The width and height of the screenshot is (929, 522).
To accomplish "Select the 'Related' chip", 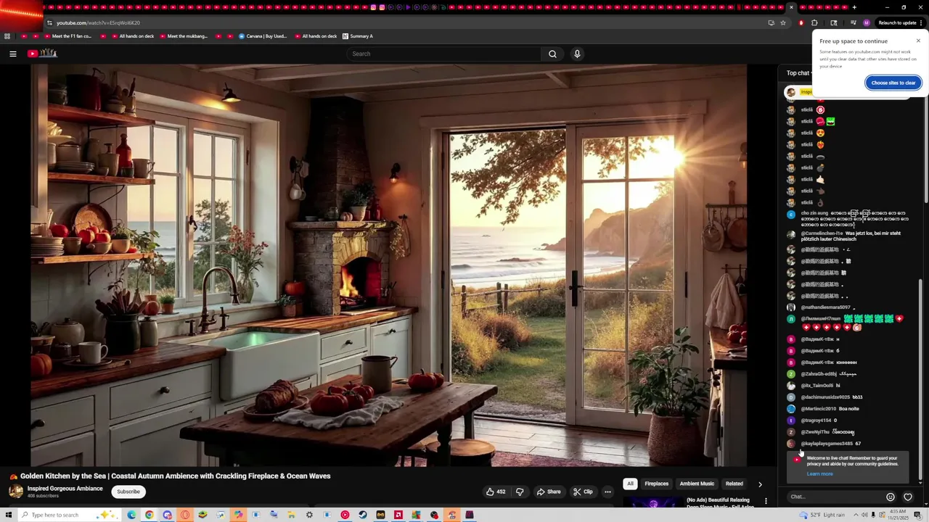I will pos(734,484).
